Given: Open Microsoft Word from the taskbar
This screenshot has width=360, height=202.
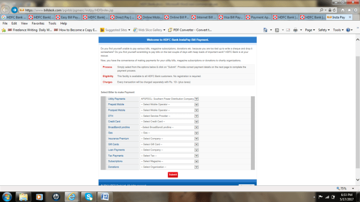Looking at the screenshot, I should tap(105, 197).
